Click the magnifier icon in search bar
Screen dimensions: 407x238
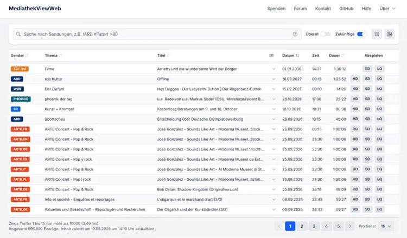pos(18,34)
